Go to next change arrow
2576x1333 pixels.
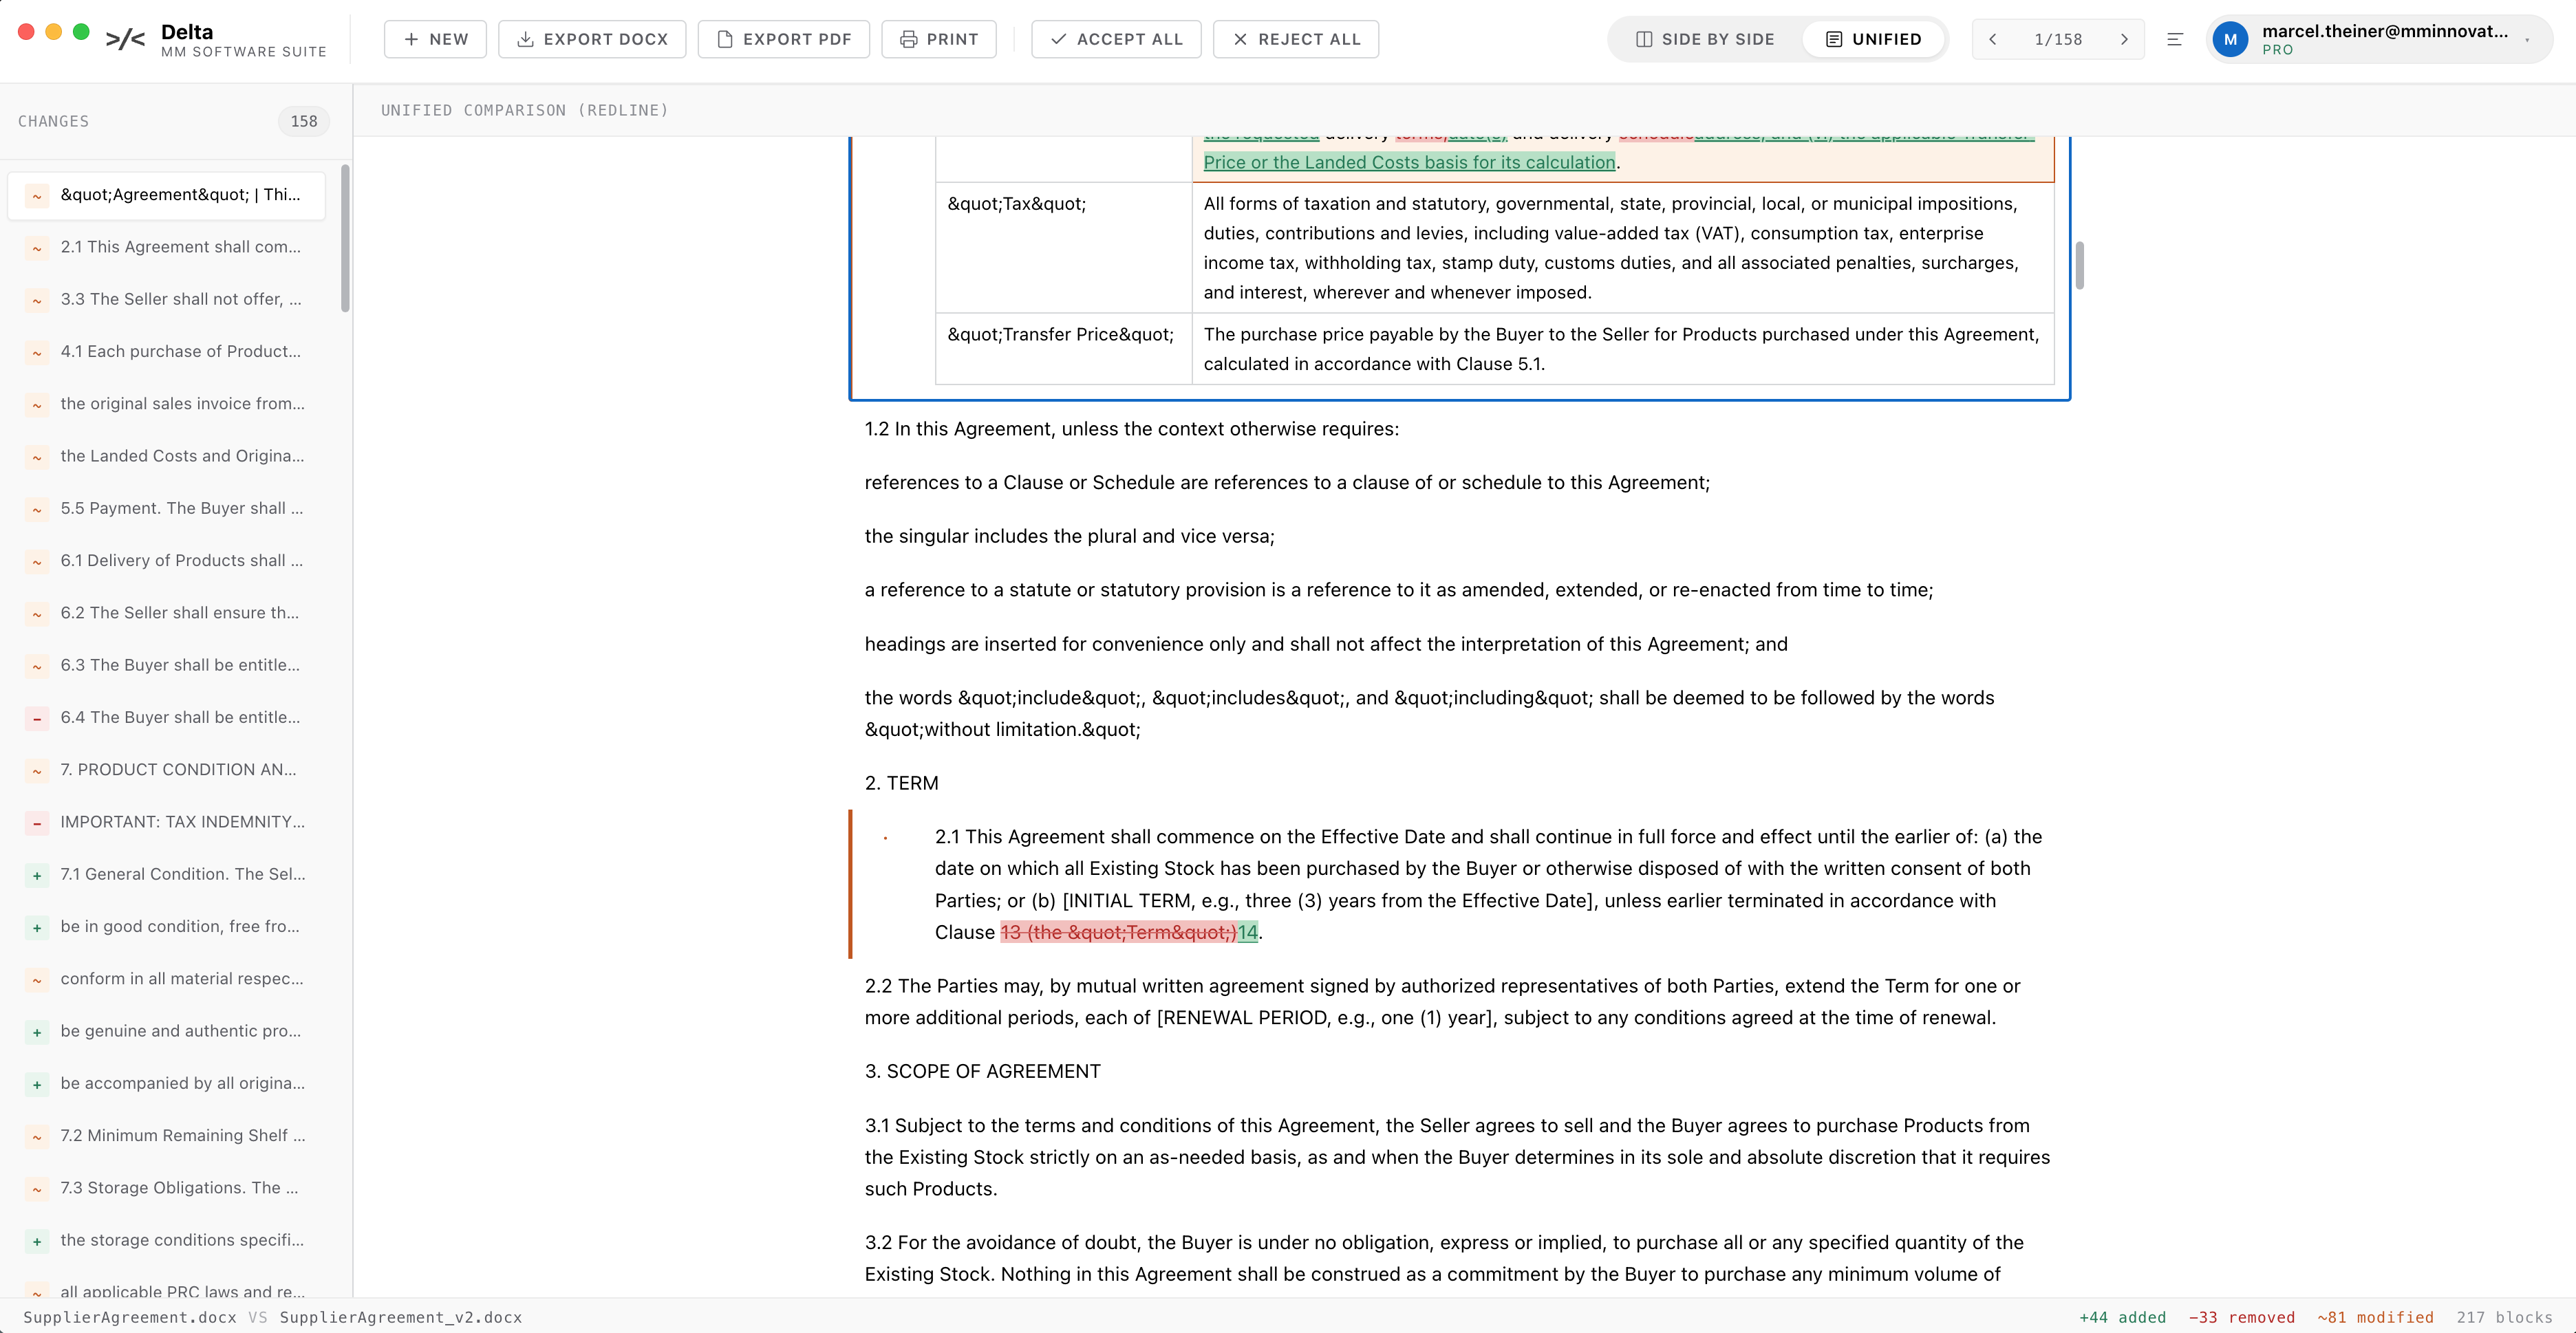[x=2124, y=39]
